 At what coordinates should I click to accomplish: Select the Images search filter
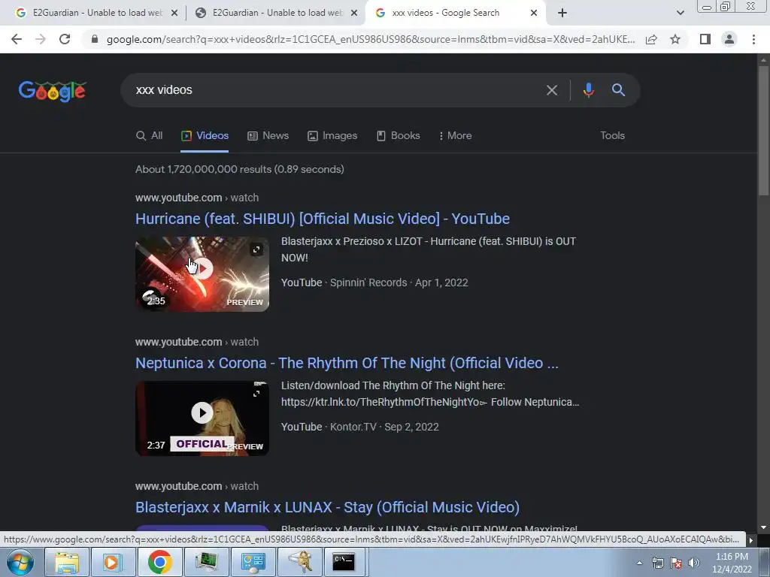coord(332,135)
